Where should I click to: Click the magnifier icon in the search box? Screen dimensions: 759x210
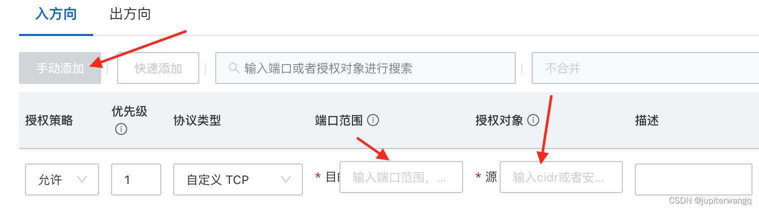coord(234,68)
